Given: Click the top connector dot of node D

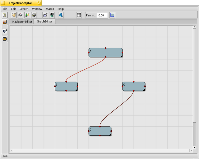Looking at the screenshot, I should pyautogui.click(x=100, y=127).
